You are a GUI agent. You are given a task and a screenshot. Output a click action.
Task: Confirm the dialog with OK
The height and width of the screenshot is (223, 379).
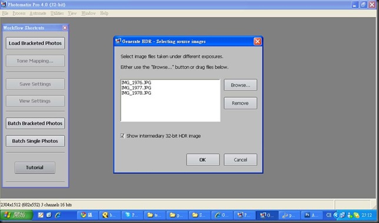(203, 159)
